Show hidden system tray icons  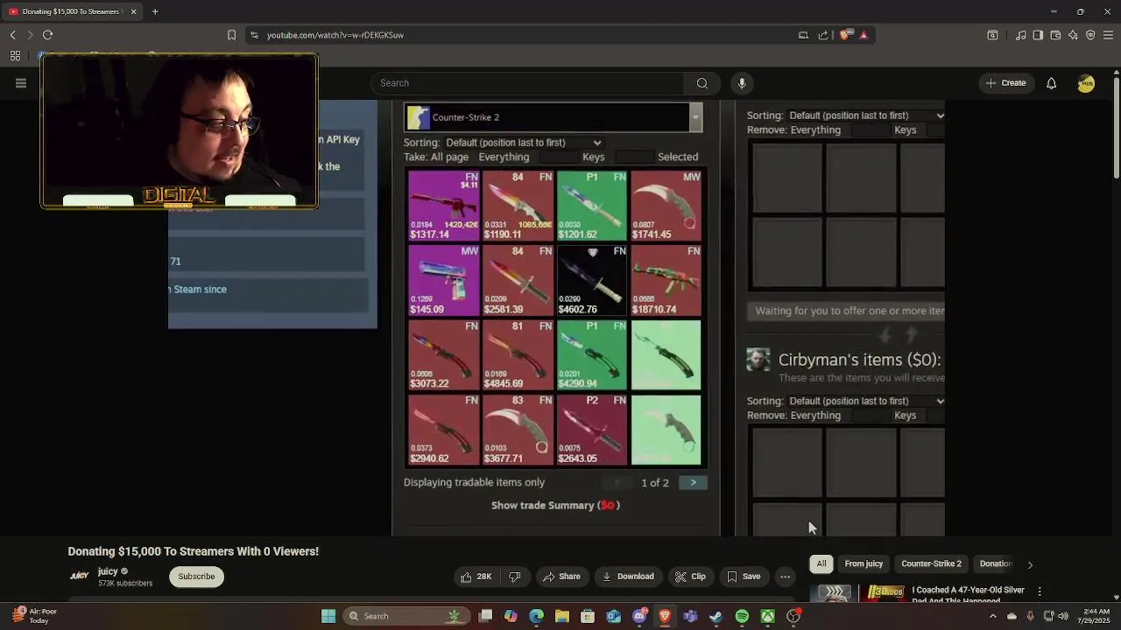point(992,616)
